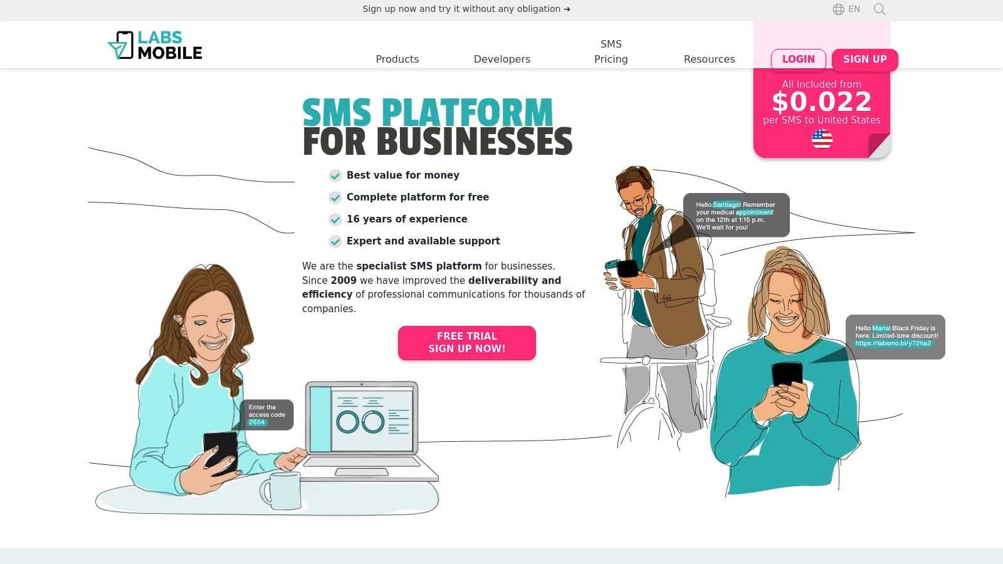
Task: Click the globe language icon
Action: pos(838,9)
